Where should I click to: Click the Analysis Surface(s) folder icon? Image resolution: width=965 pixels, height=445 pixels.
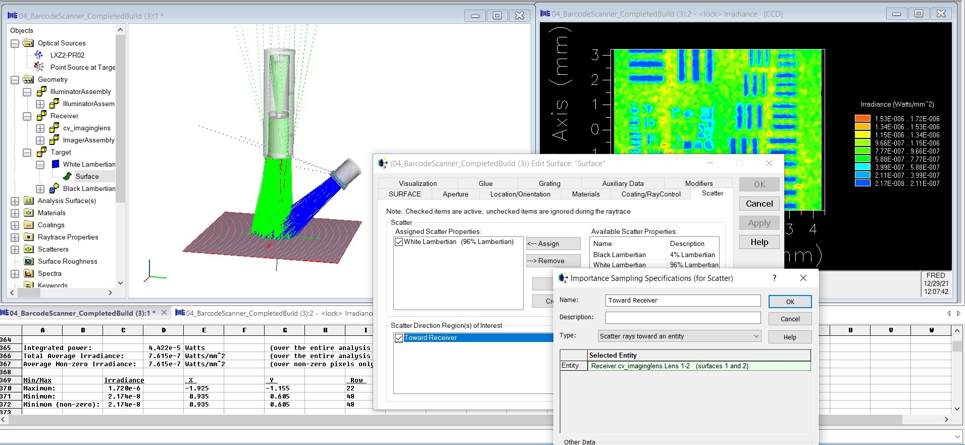click(x=29, y=201)
